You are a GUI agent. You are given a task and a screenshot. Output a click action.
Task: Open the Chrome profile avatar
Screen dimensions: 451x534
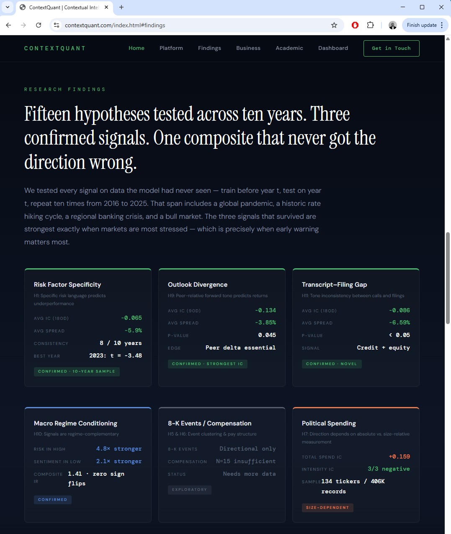pyautogui.click(x=392, y=25)
